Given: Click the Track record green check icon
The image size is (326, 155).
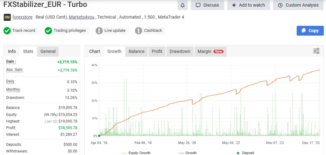Looking at the screenshot, I should 7,31.
